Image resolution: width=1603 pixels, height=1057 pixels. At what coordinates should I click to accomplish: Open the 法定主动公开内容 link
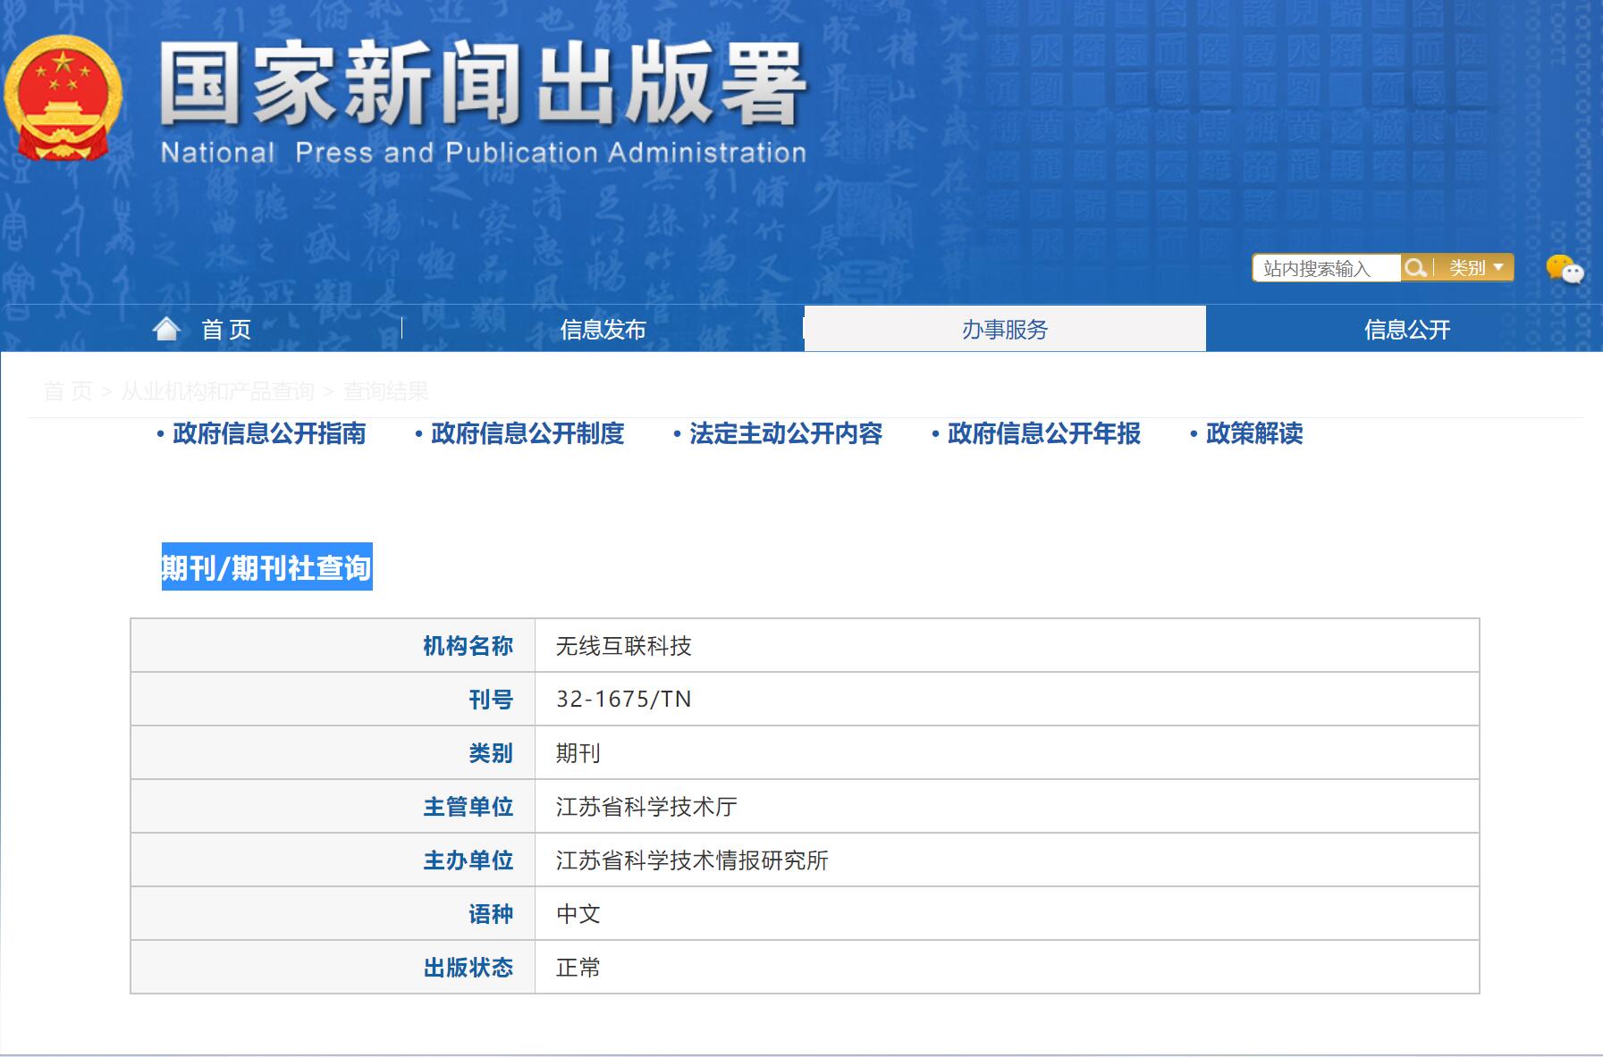(x=785, y=433)
